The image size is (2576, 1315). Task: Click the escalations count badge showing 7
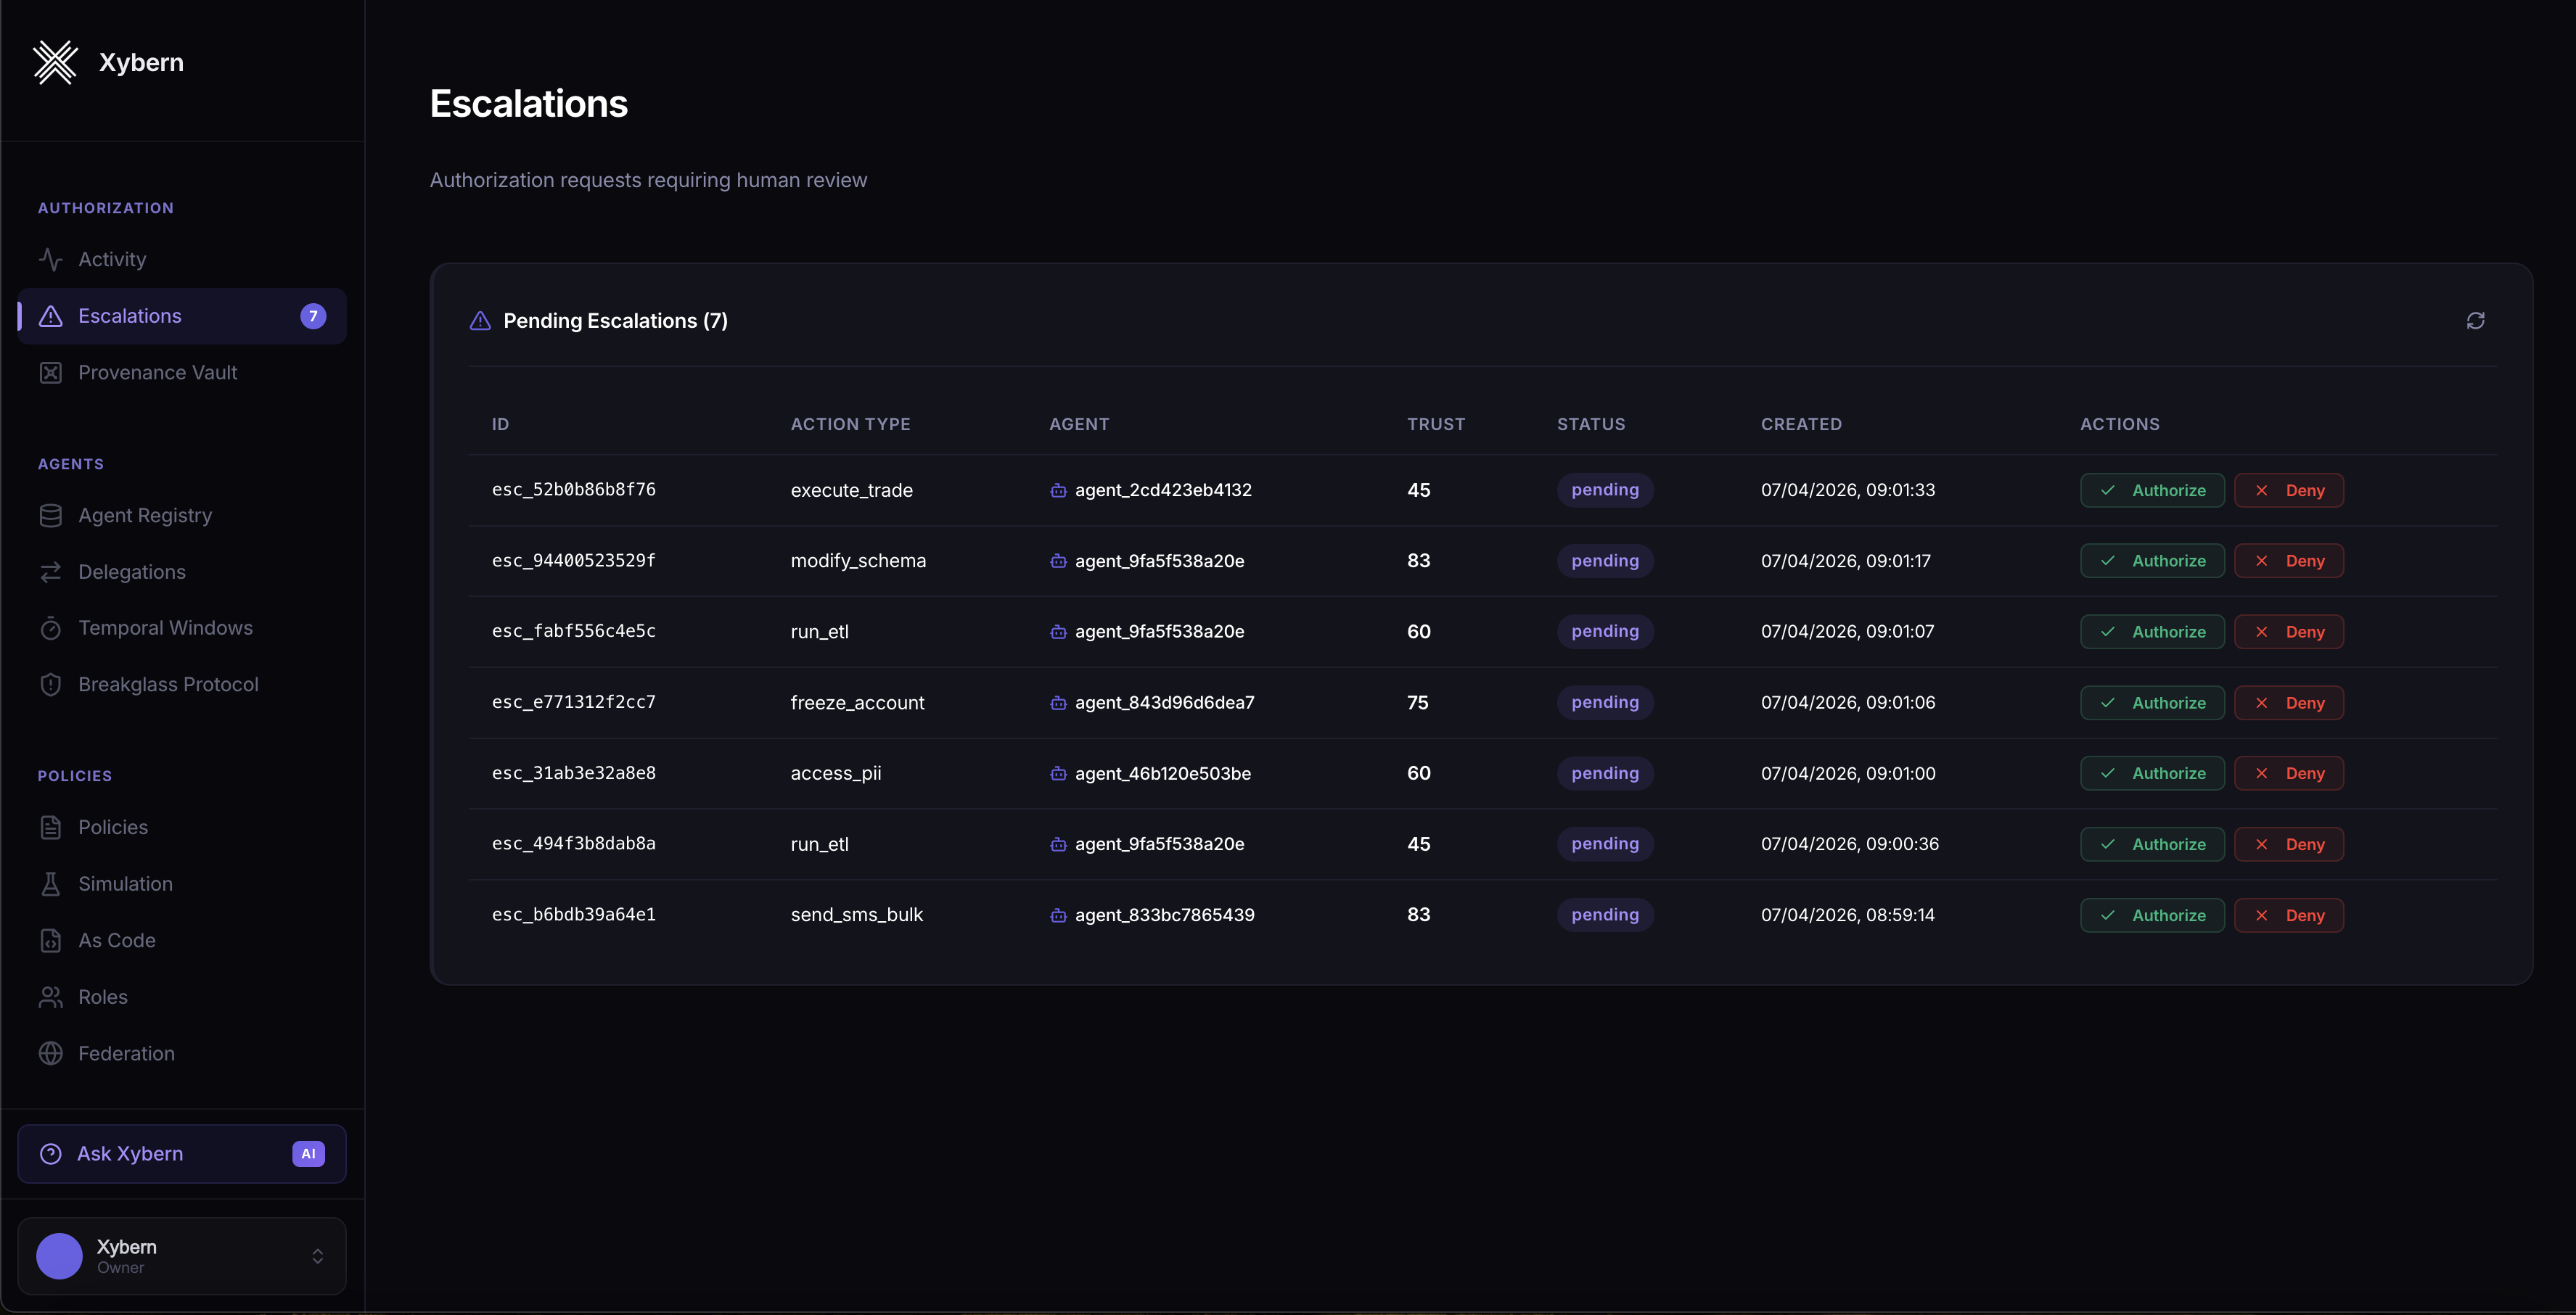coord(313,316)
